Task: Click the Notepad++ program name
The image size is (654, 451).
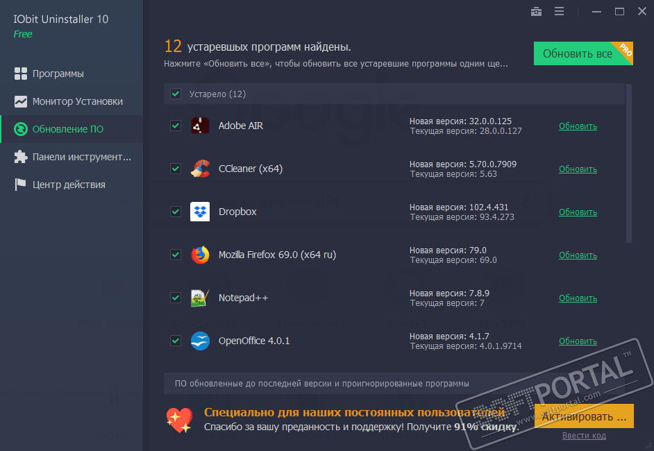Action: click(x=243, y=298)
